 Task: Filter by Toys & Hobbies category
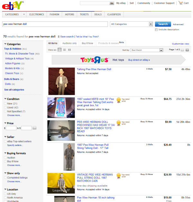click(x=13, y=49)
